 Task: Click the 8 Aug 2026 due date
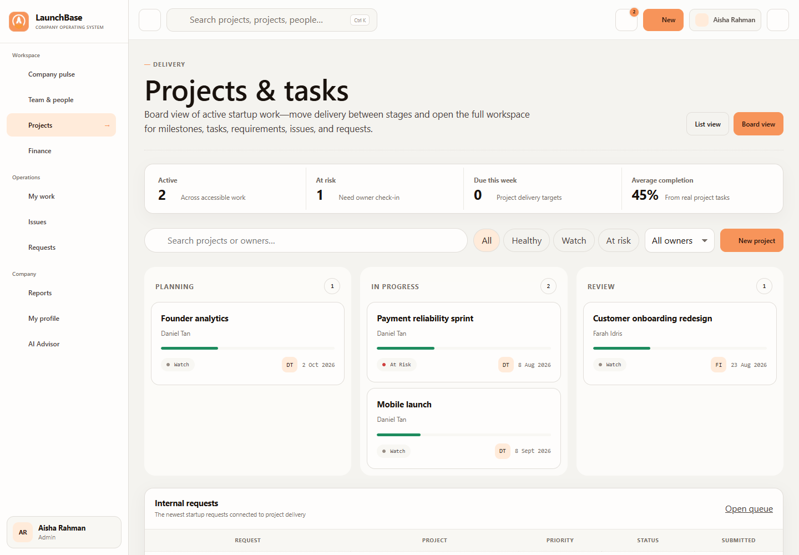click(534, 365)
